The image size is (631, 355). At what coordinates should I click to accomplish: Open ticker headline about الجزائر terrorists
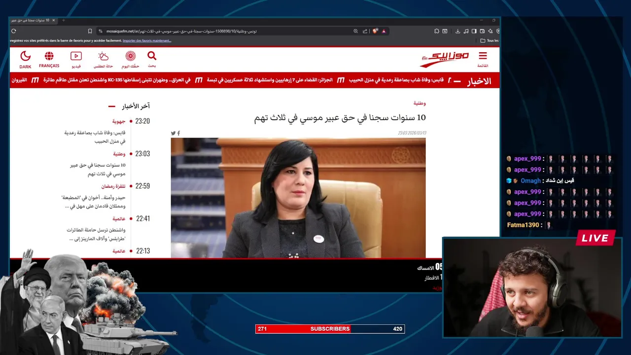coord(270,80)
